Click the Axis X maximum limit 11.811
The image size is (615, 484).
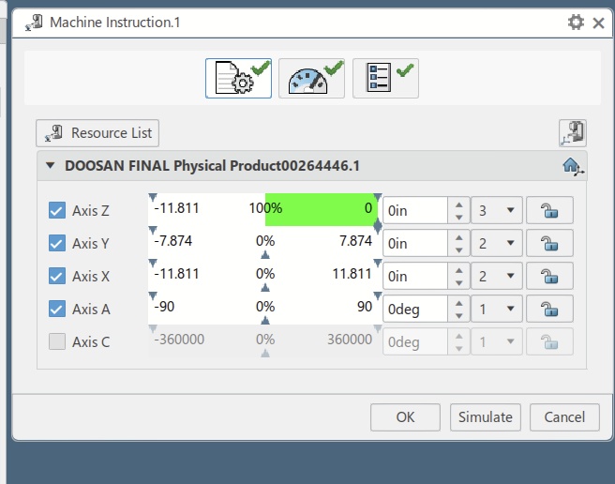[x=352, y=274]
